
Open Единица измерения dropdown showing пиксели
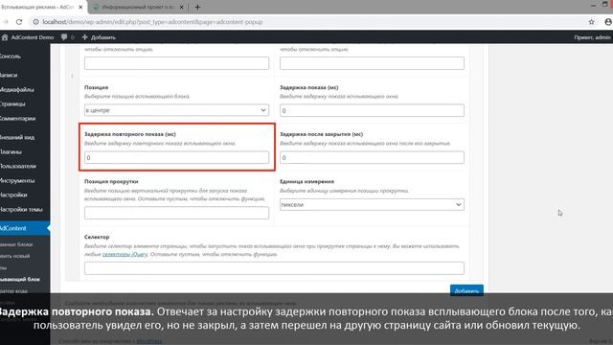point(372,204)
